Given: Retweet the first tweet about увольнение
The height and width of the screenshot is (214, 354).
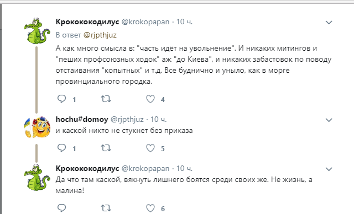Looking at the screenshot, I should click(106, 99).
